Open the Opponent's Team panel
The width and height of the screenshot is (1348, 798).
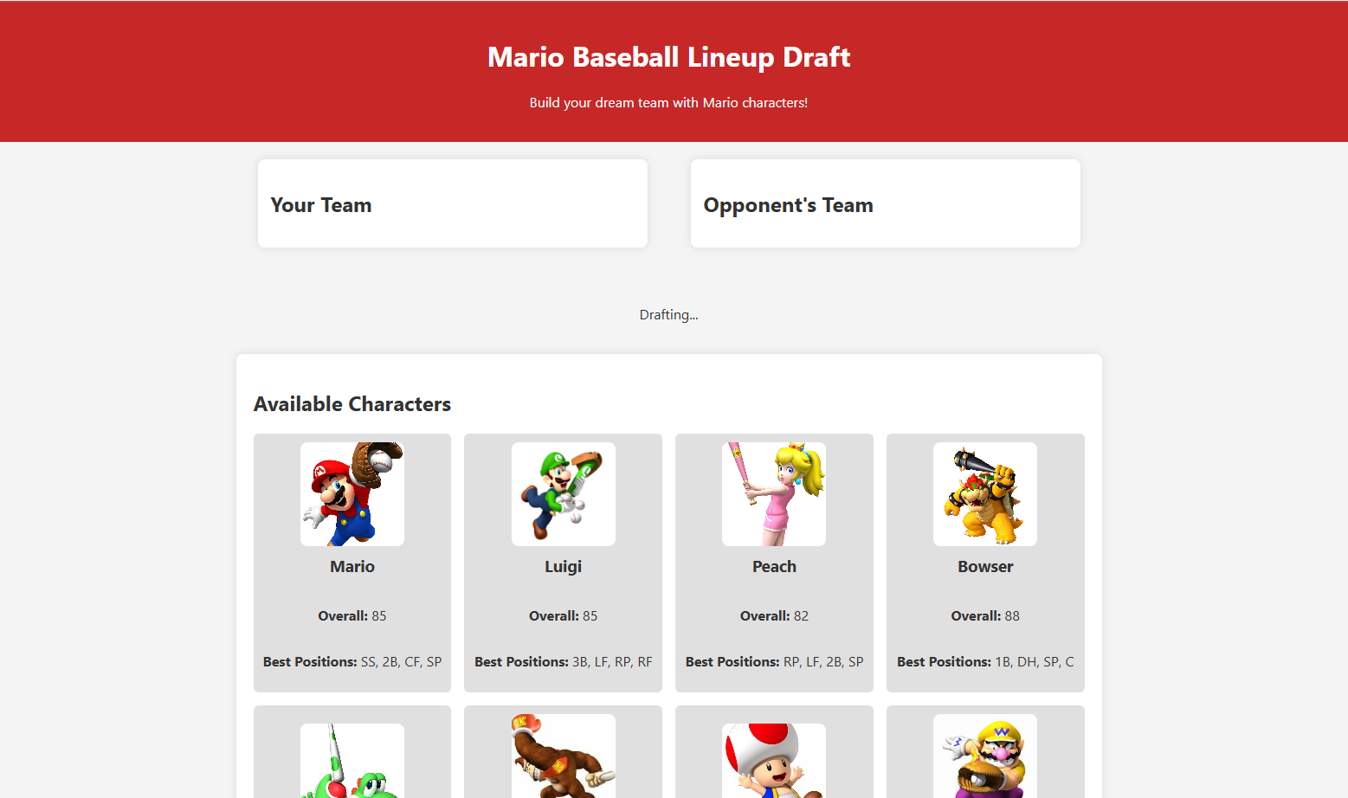885,204
